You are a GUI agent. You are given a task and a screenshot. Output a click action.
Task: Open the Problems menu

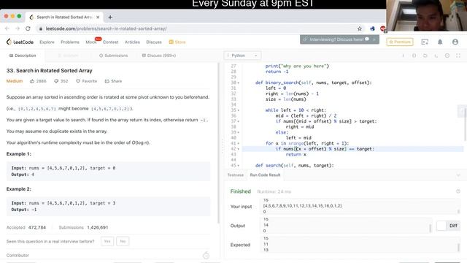click(x=70, y=42)
